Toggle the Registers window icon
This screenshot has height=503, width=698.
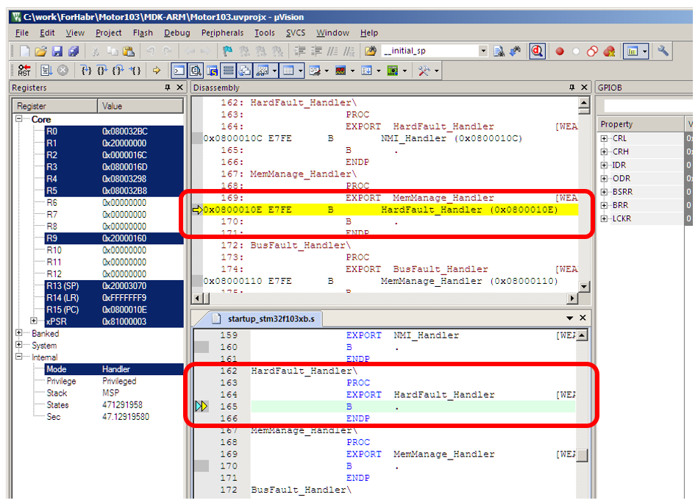pos(228,71)
